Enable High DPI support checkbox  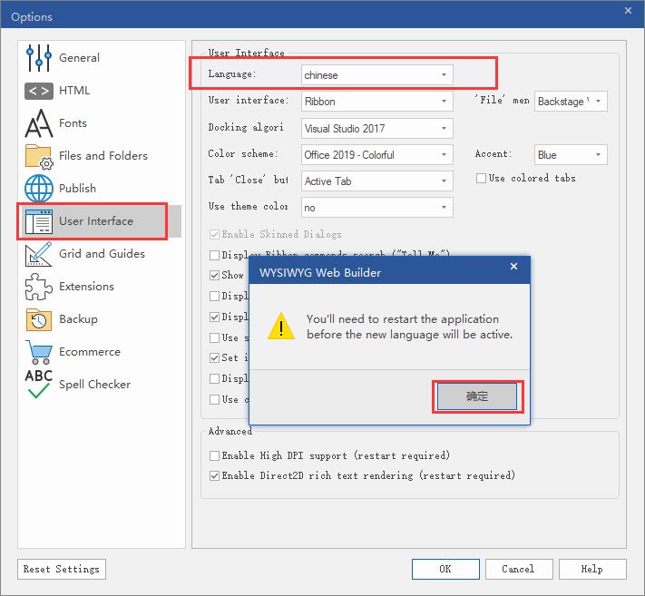coord(215,455)
